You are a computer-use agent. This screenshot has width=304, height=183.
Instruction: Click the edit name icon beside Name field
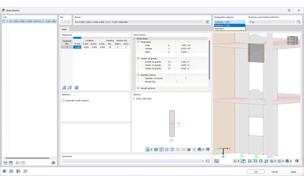(208, 22)
